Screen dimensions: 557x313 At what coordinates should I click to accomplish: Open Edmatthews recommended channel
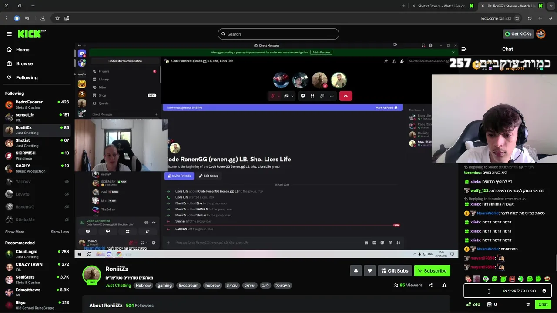(37, 293)
